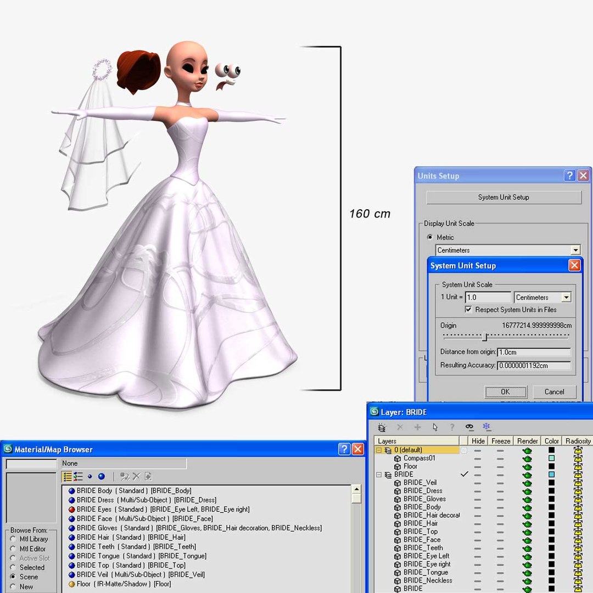593x593 pixels.
Task: Click Cancel in System Unit Setup
Action: pos(555,392)
